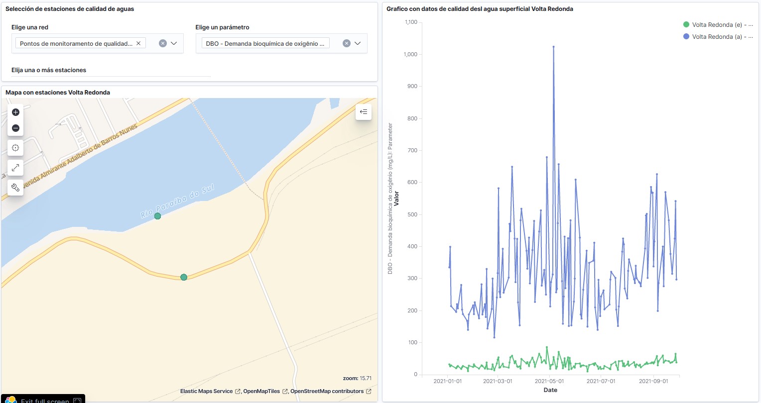The image size is (761, 403).
Task: Select the station marker on the road
Action: coord(184,277)
